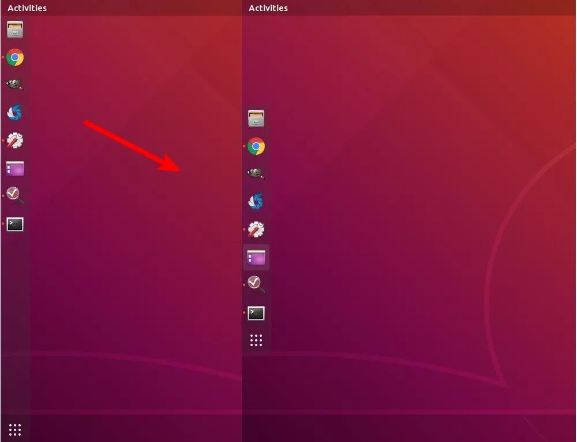Show Applications grid at bottom of full-height dock
Viewport: 577px width, 442px height.
tap(15, 429)
